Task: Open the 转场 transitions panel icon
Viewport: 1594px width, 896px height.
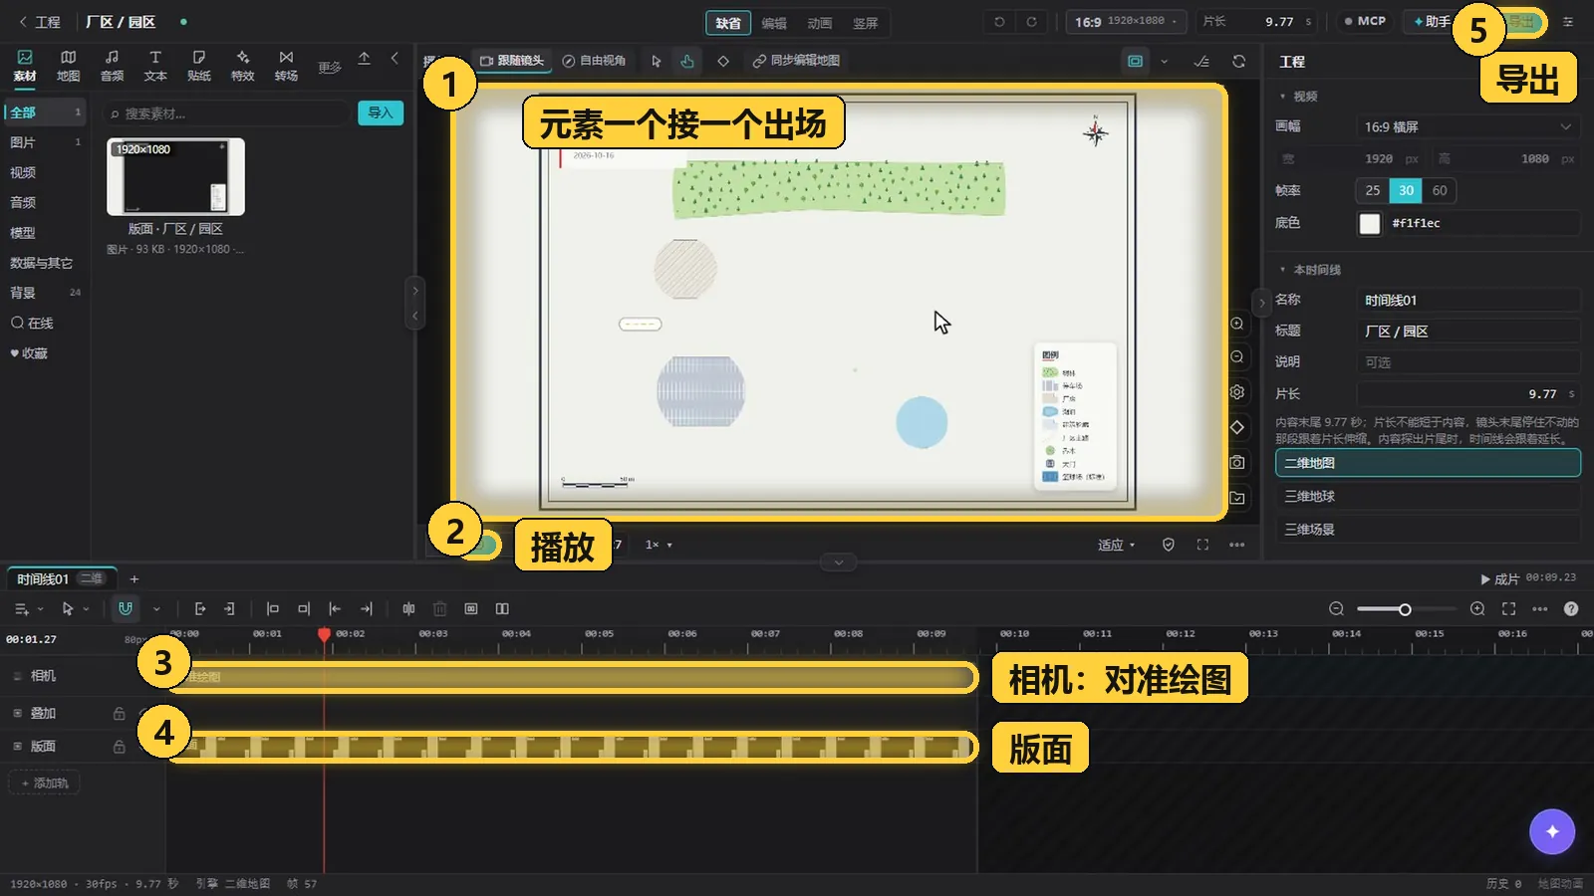Action: point(286,66)
